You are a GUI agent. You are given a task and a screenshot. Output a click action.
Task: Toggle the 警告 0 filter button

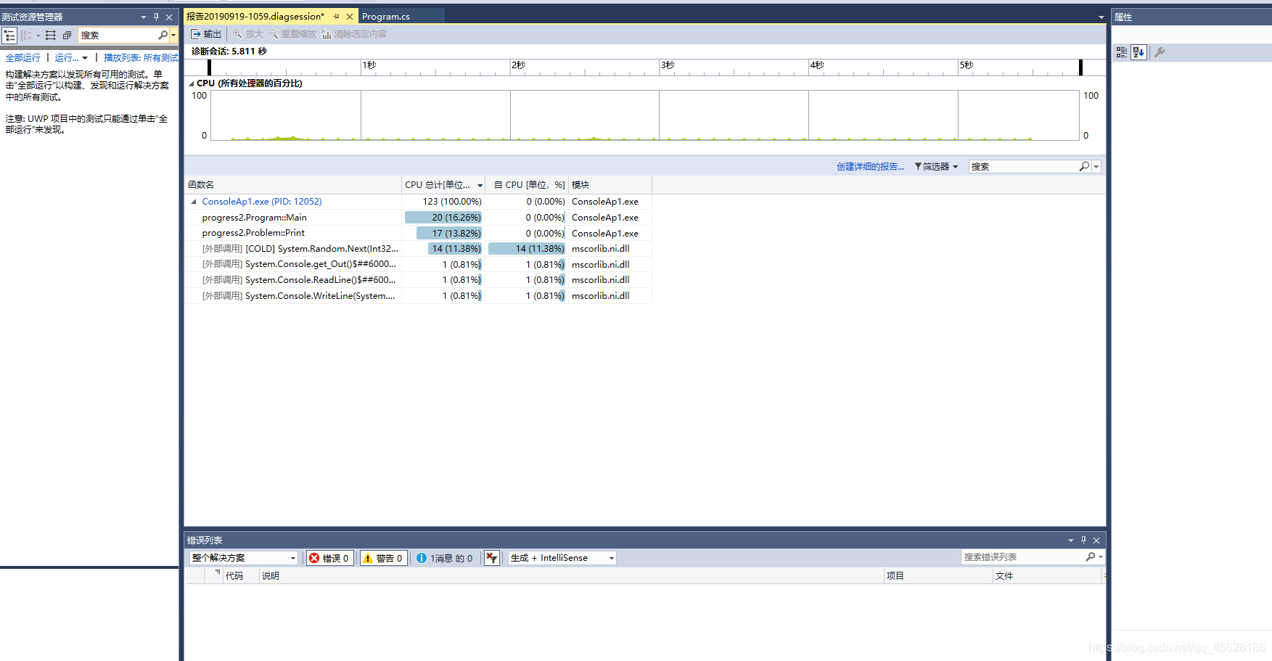[x=382, y=558]
